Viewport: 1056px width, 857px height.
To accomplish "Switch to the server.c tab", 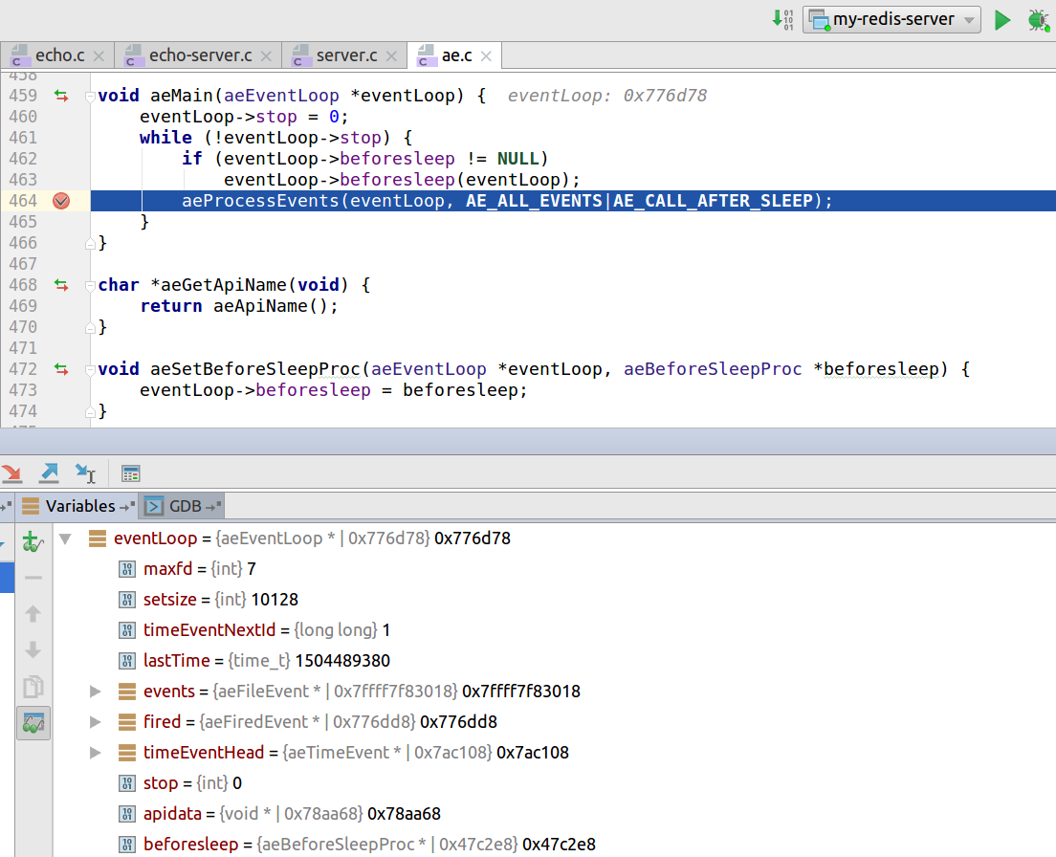I will [x=346, y=55].
